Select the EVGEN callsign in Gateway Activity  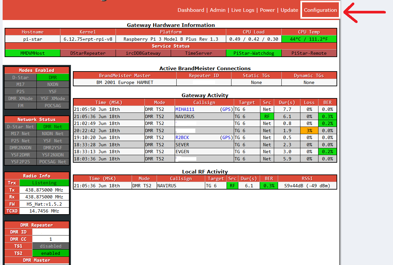(x=182, y=152)
